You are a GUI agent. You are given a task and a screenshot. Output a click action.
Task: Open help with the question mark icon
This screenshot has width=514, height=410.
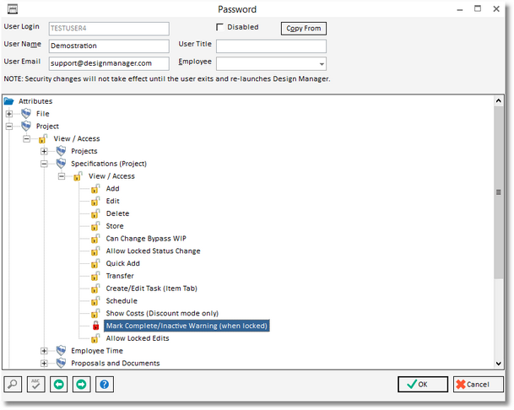(x=105, y=384)
